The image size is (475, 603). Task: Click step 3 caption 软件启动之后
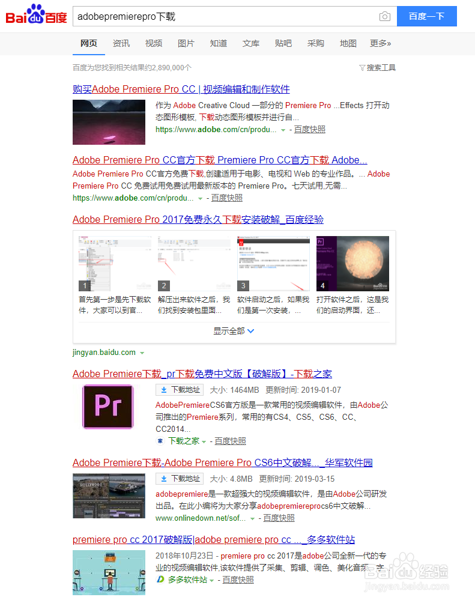tap(273, 305)
